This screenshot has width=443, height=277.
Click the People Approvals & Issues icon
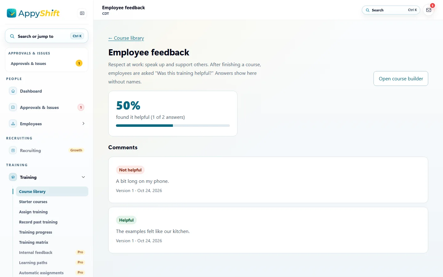pyautogui.click(x=13, y=107)
